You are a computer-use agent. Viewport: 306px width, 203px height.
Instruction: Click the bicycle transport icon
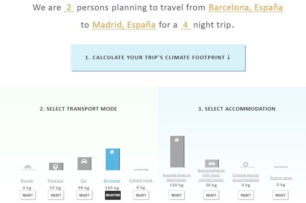[28, 167]
